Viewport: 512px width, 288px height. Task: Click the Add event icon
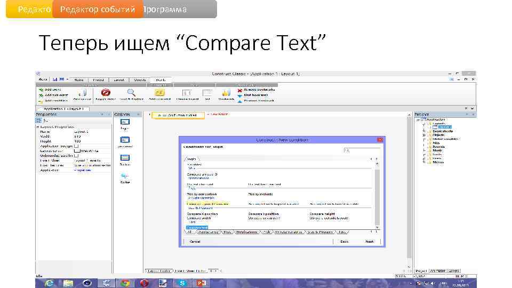tap(41, 90)
